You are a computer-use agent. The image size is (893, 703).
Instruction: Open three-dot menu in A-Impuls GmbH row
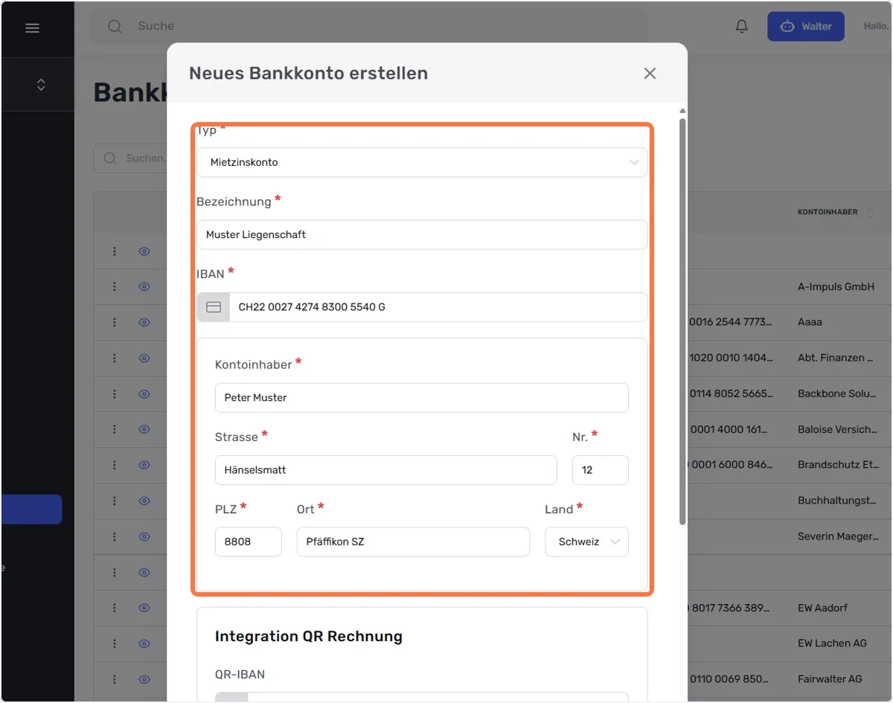pyautogui.click(x=115, y=286)
